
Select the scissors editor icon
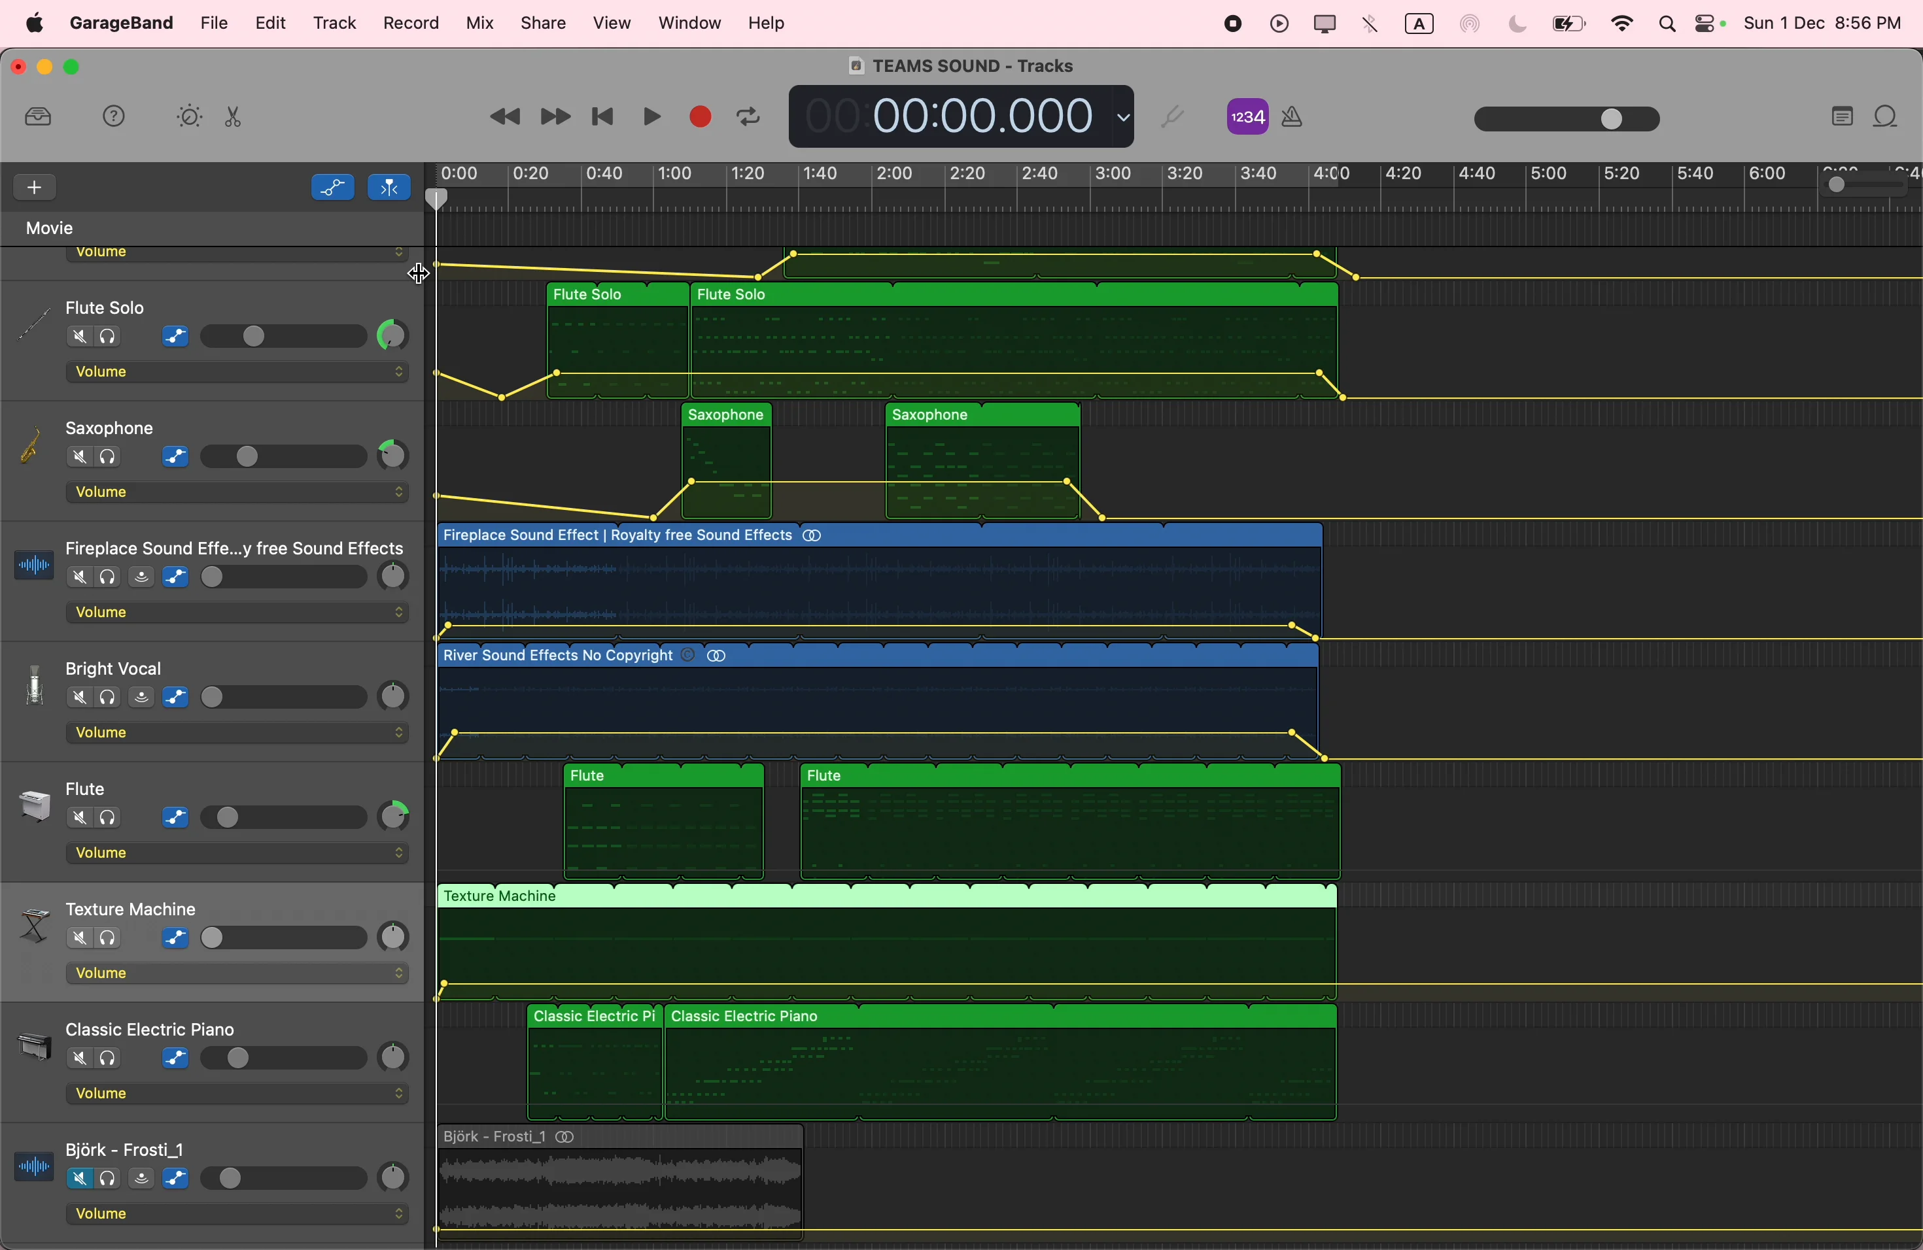point(234,119)
